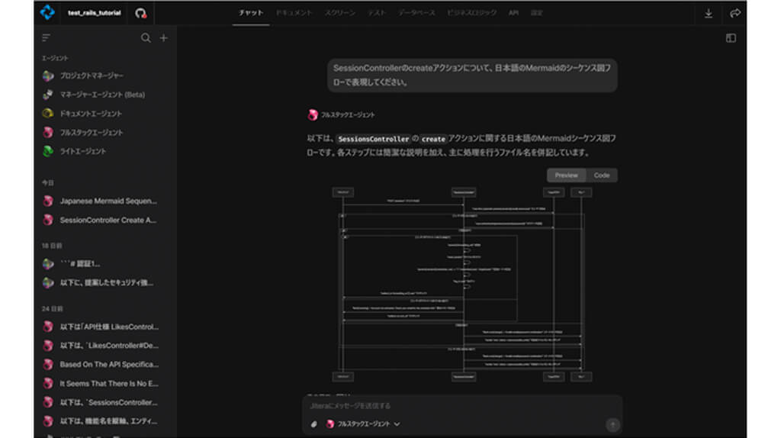
Task: Open the フルスタックエージェント agent dropdown in the message box
Action: pyautogui.click(x=364, y=424)
